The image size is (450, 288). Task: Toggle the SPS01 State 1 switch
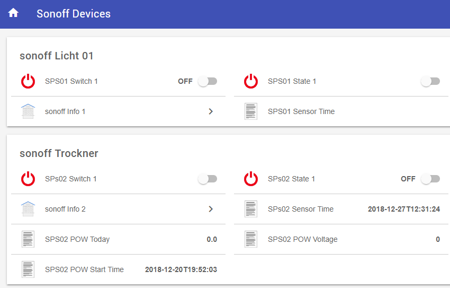click(430, 81)
